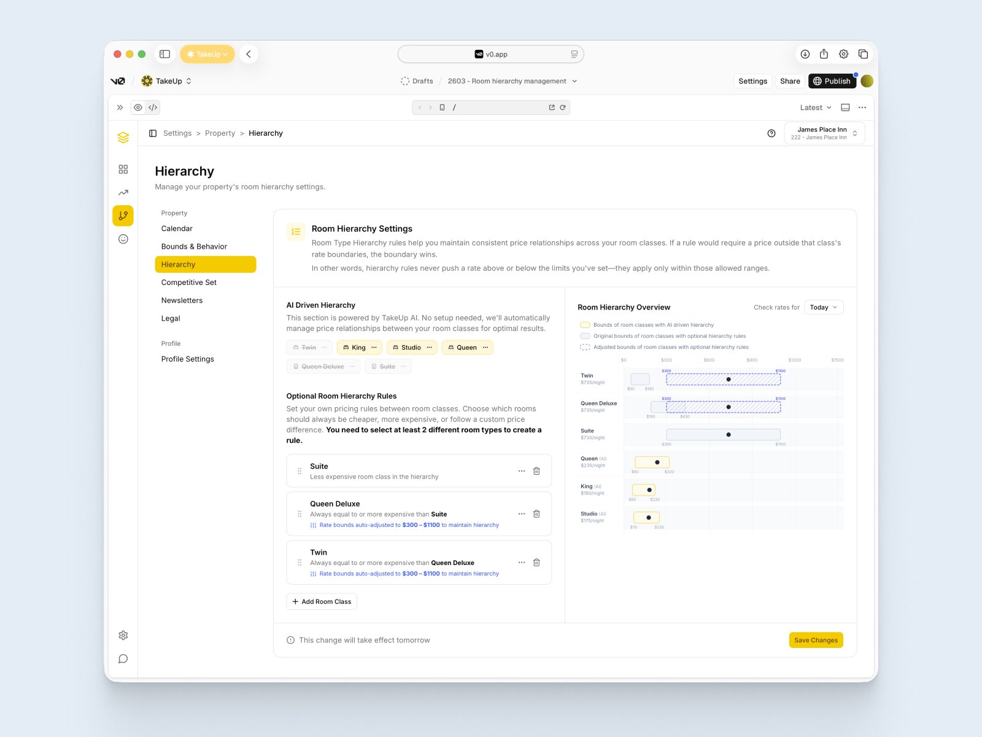982x737 pixels.
Task: Click the Publish button
Action: coord(832,81)
